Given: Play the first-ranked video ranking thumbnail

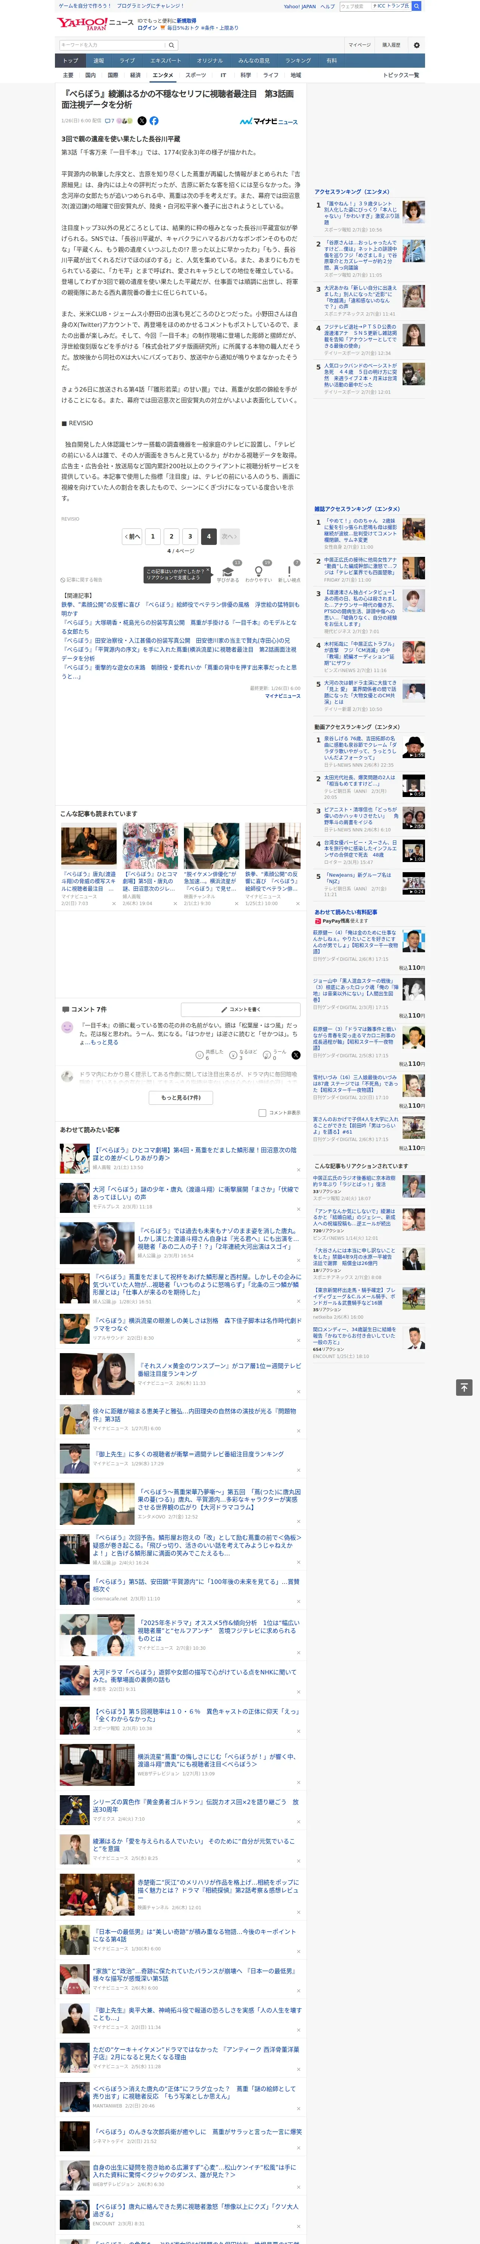Looking at the screenshot, I should (x=414, y=747).
